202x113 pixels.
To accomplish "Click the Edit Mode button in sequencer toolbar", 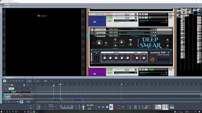I will 29,81.
